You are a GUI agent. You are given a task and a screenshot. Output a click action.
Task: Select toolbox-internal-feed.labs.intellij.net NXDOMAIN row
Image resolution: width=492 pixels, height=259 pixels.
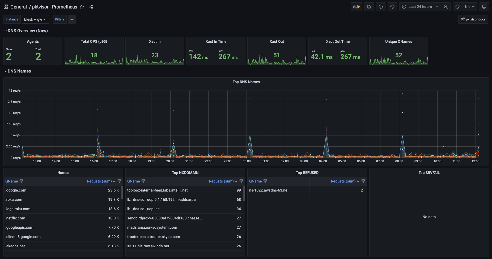[184, 190]
